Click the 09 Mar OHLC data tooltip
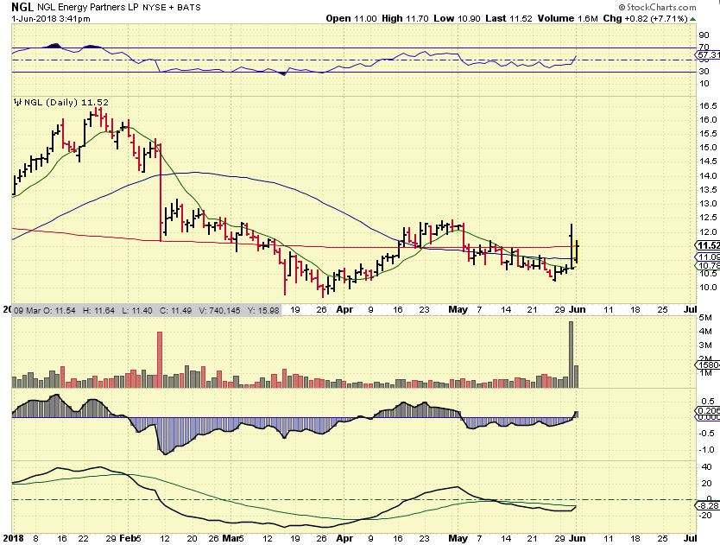This screenshot has height=545, width=720. pos(146,310)
